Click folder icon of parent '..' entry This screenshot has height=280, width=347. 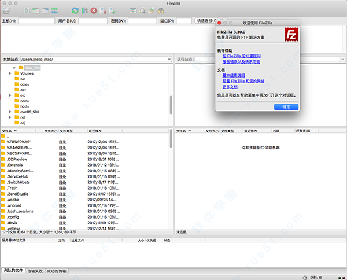3,136
